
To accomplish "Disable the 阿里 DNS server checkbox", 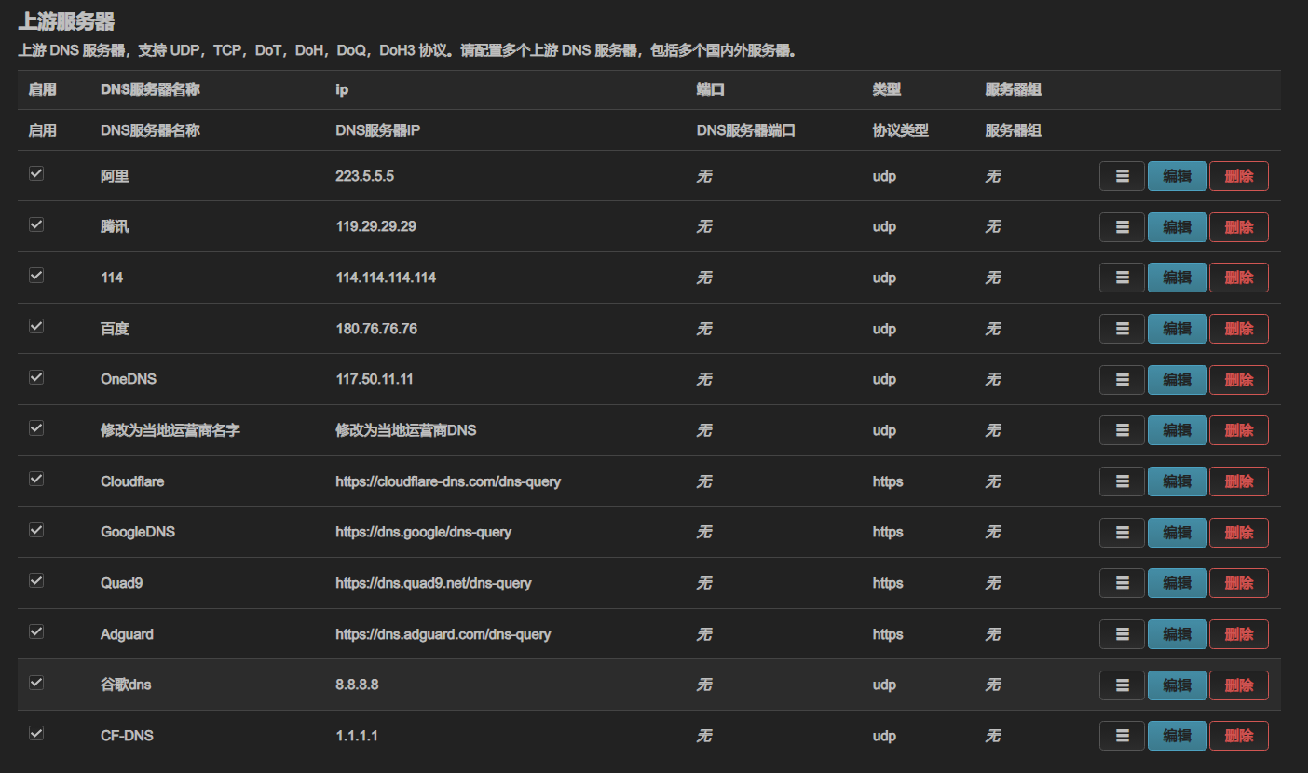I will point(35,173).
